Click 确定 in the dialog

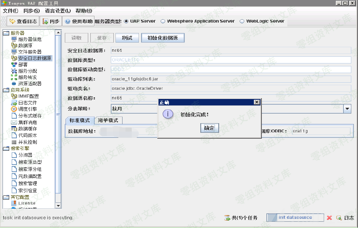[x=209, y=128]
